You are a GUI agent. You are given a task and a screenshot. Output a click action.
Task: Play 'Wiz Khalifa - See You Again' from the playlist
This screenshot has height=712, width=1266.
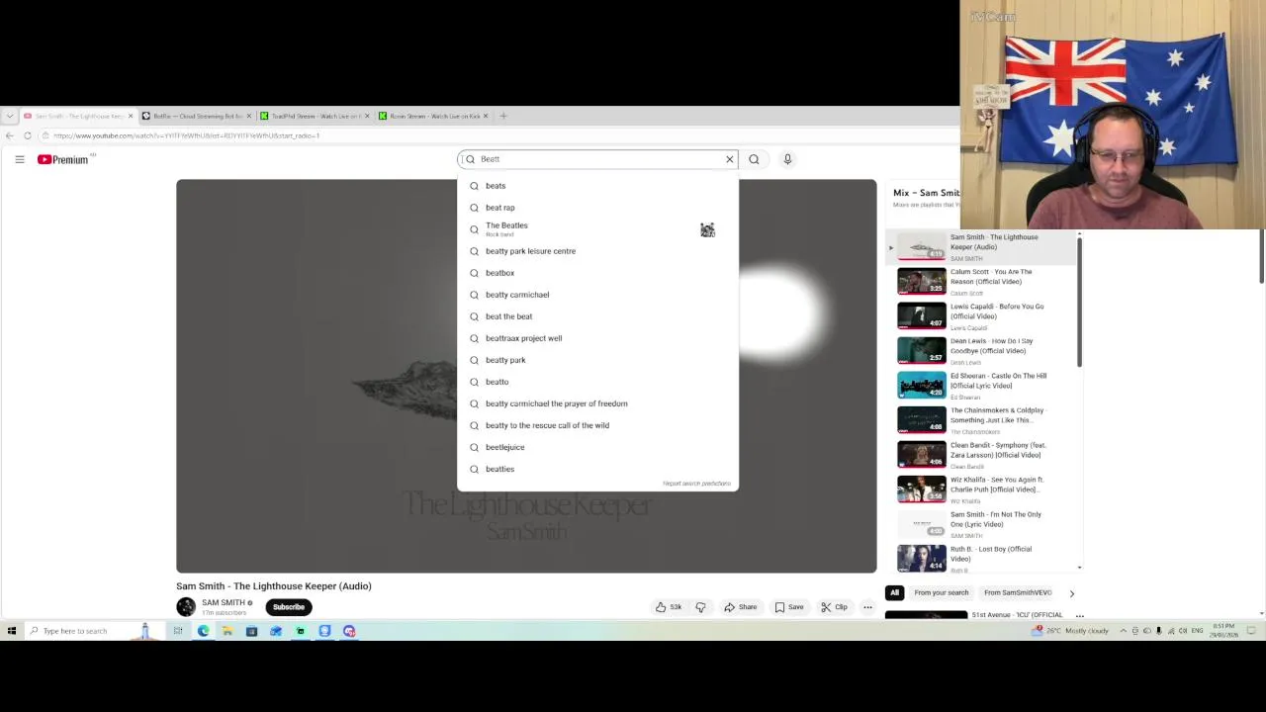coord(979,490)
